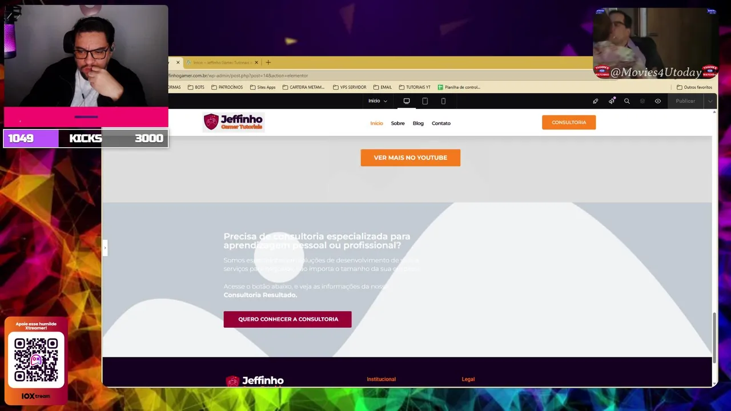Switch to desktop responsive view

pyautogui.click(x=407, y=101)
